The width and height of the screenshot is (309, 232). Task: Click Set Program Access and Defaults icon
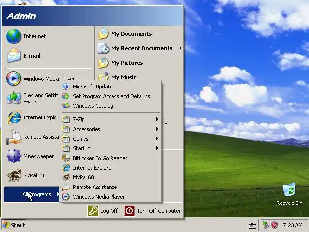[66, 96]
